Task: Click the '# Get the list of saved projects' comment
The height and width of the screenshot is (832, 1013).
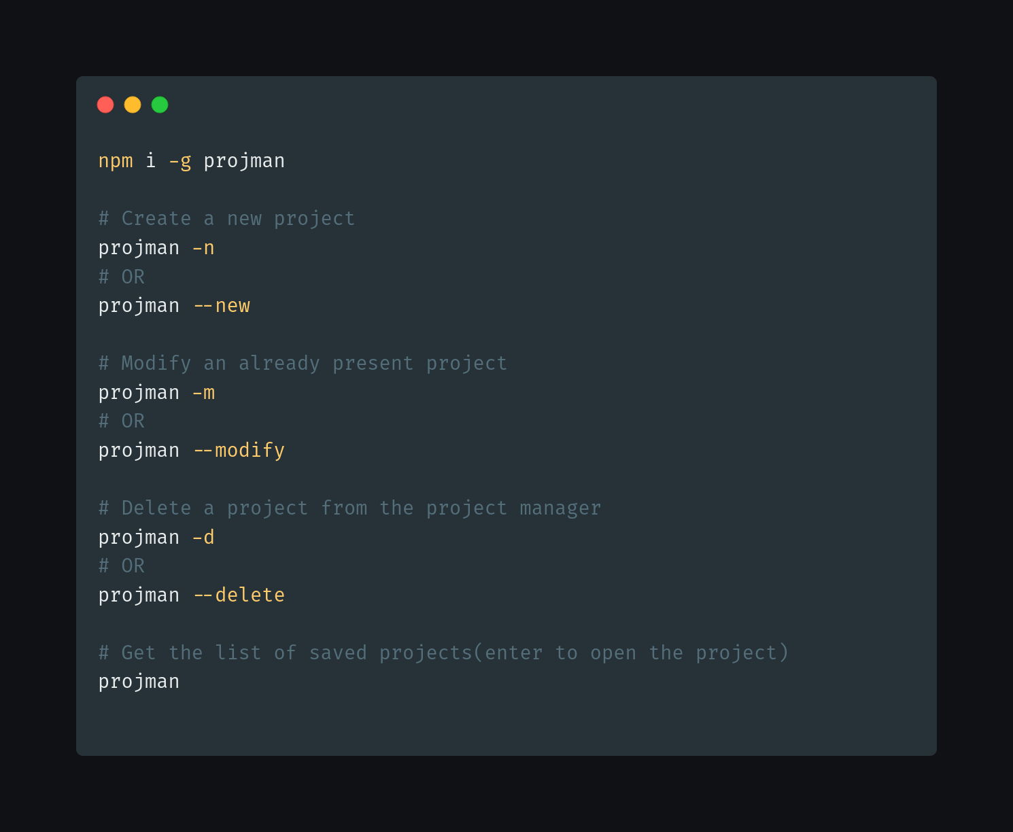Action: (x=443, y=653)
